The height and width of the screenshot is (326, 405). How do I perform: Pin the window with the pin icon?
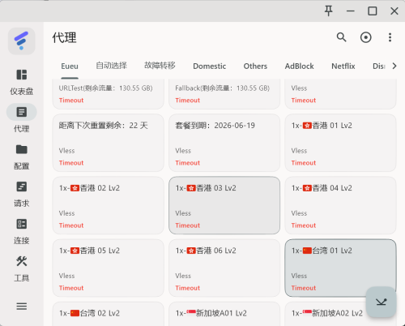(329, 11)
